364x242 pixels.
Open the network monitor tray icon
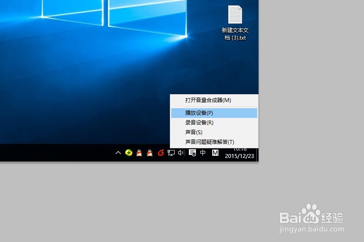171,153
